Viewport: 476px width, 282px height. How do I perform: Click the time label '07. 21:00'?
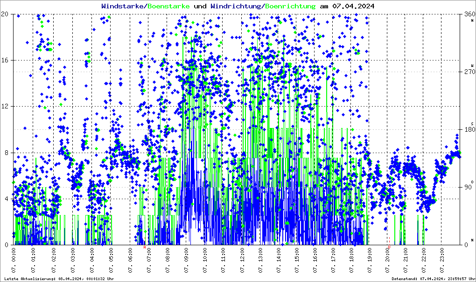[405, 261]
